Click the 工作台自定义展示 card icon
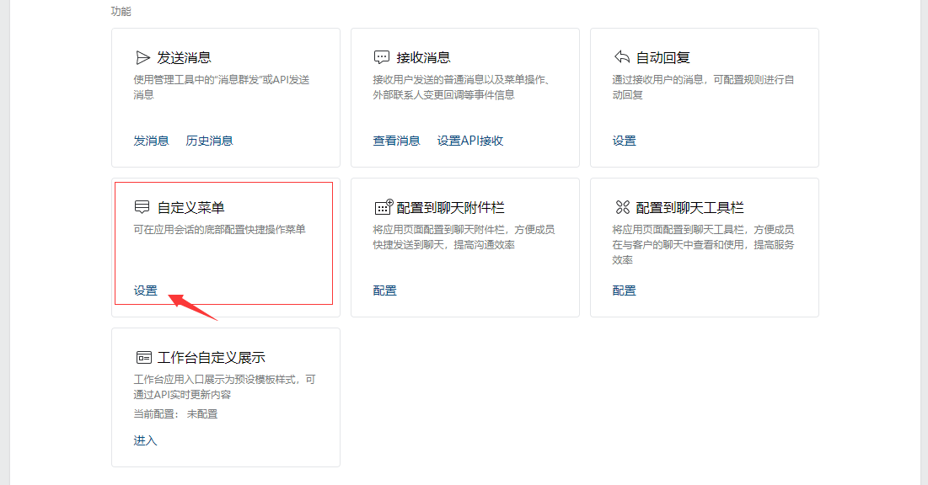This screenshot has height=485, width=928. pyautogui.click(x=144, y=357)
